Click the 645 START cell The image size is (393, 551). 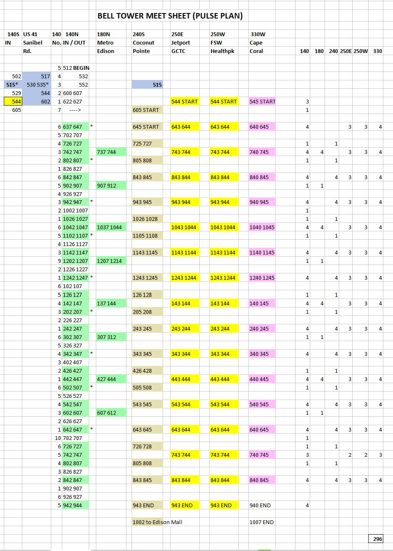coord(147,127)
